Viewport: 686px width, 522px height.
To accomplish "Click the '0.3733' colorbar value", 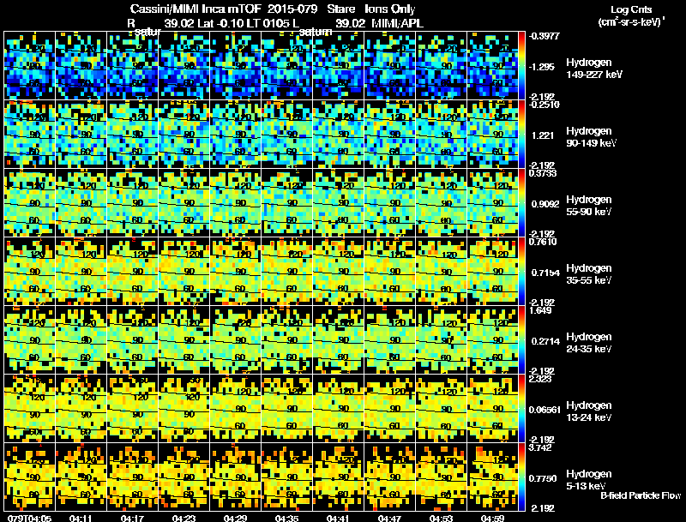I will tap(543, 173).
